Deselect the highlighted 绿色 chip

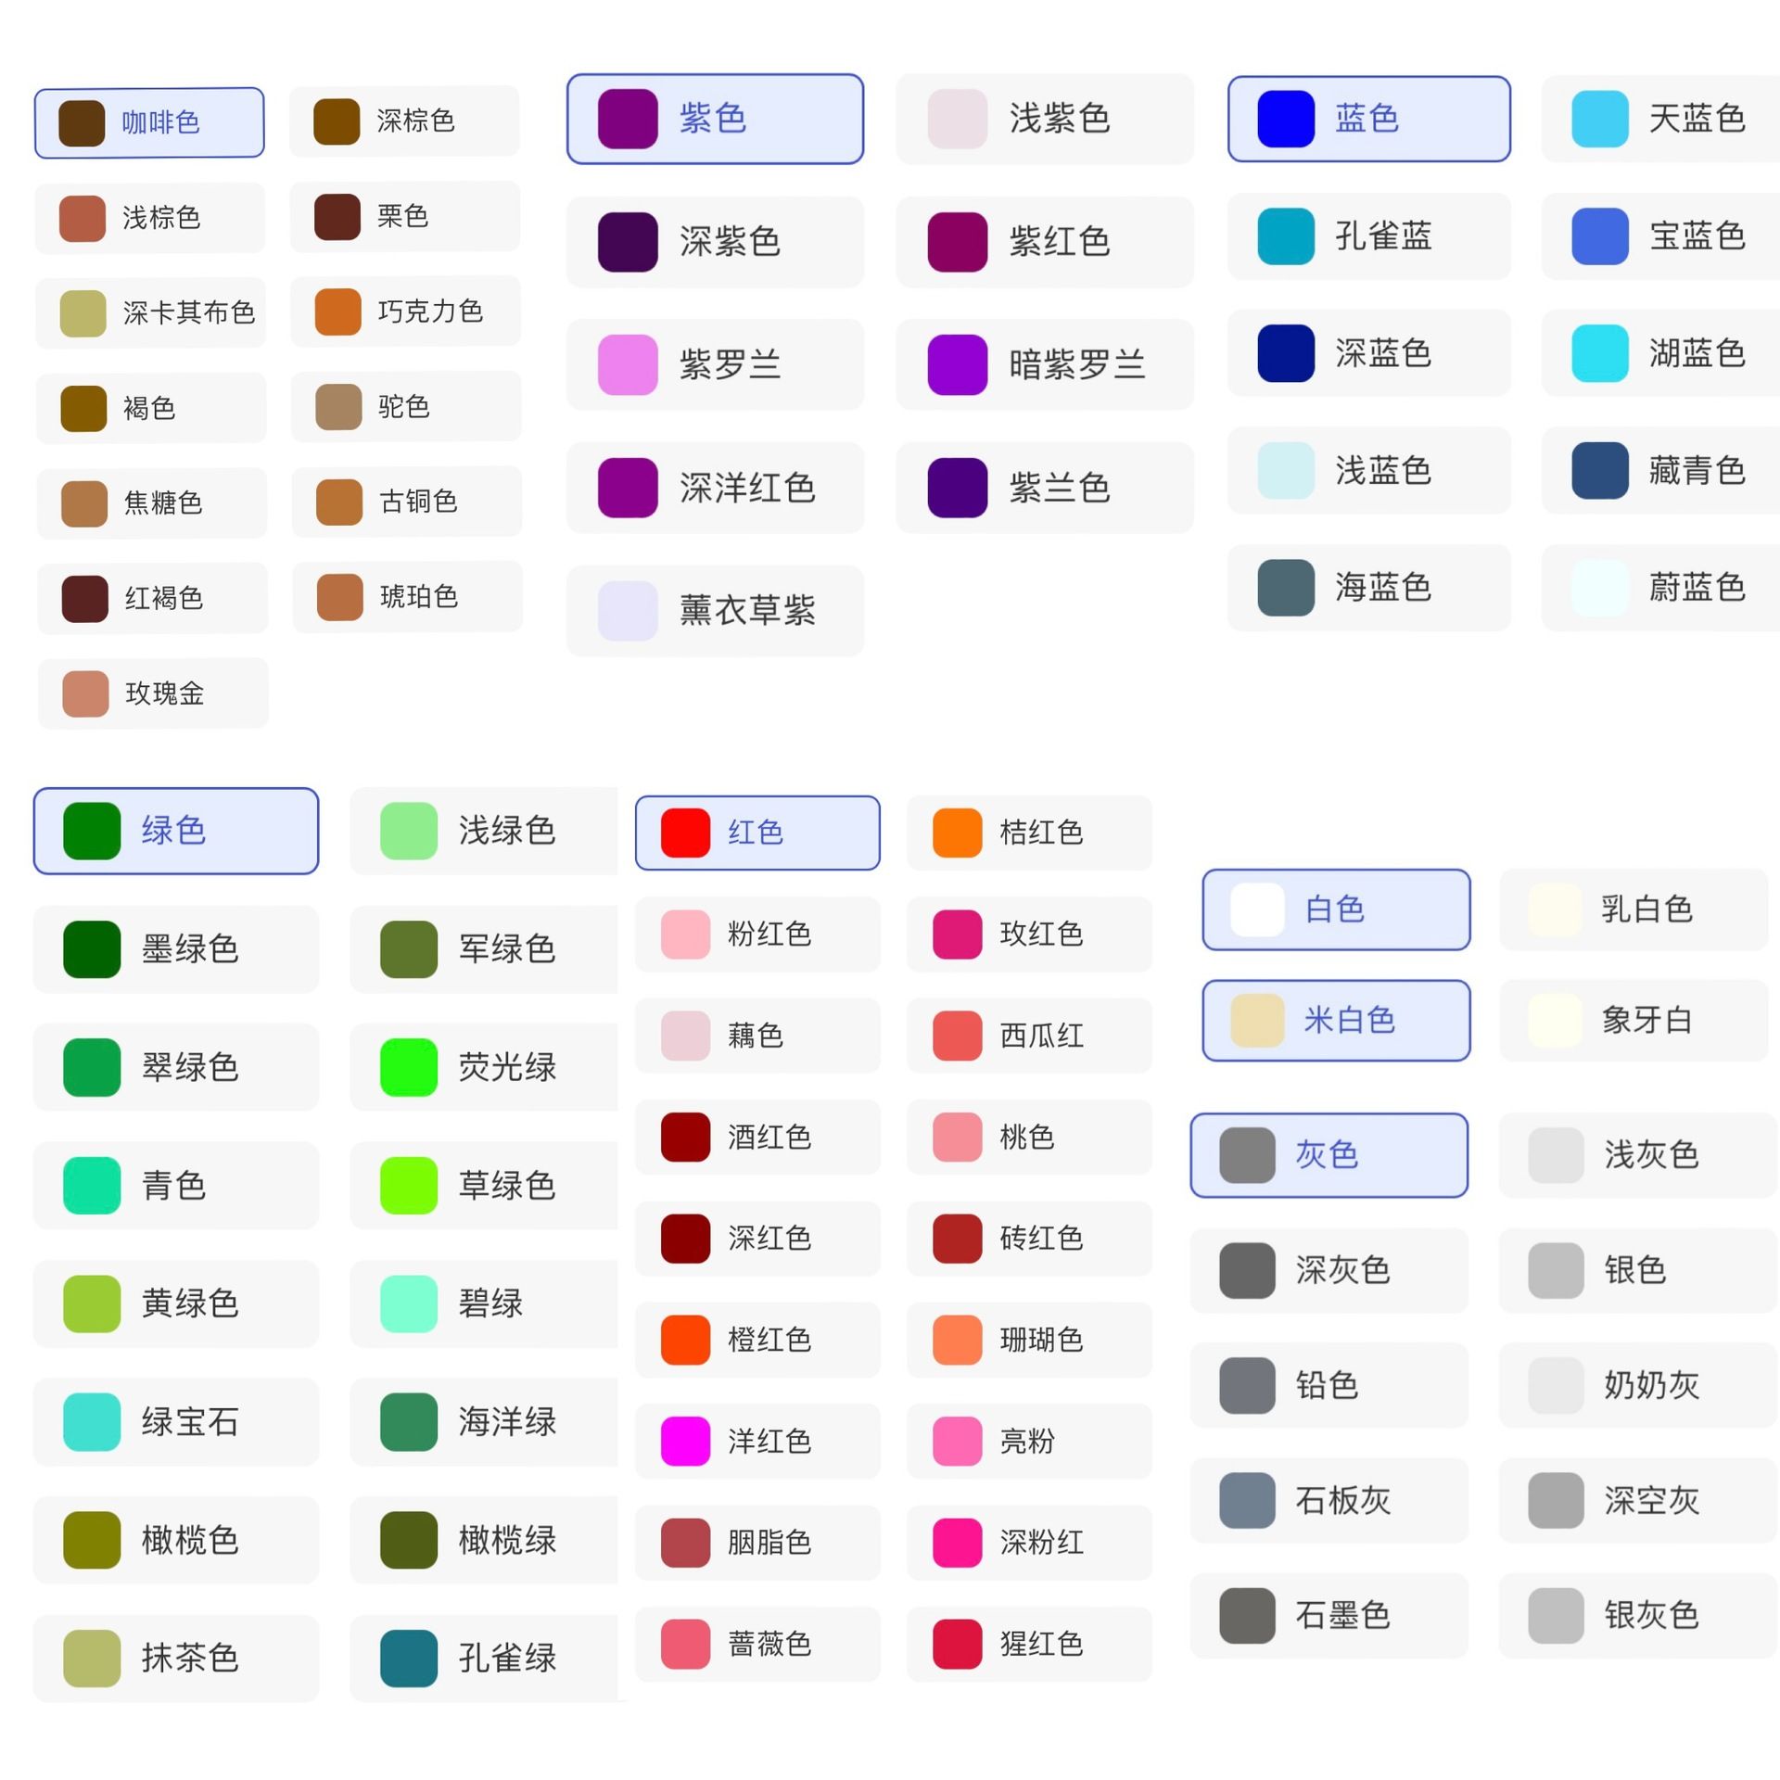(x=176, y=831)
